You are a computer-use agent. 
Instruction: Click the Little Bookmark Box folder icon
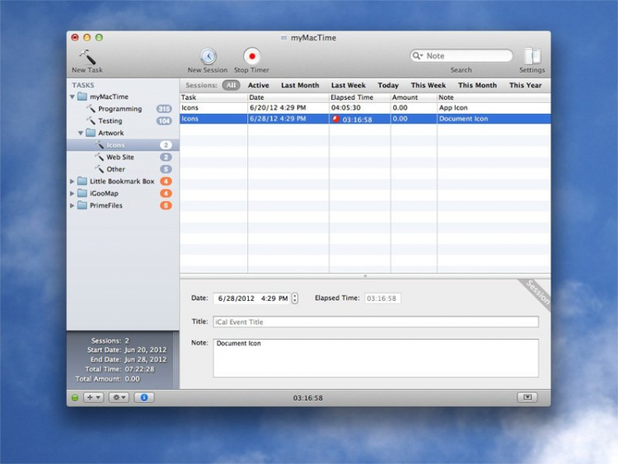click(82, 181)
